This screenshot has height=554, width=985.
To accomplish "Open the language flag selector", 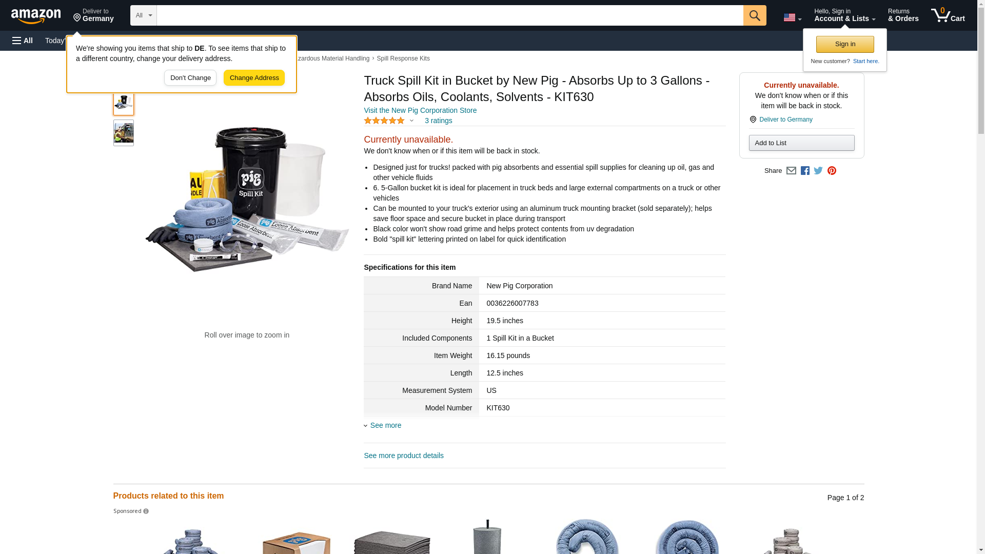I will pyautogui.click(x=792, y=17).
